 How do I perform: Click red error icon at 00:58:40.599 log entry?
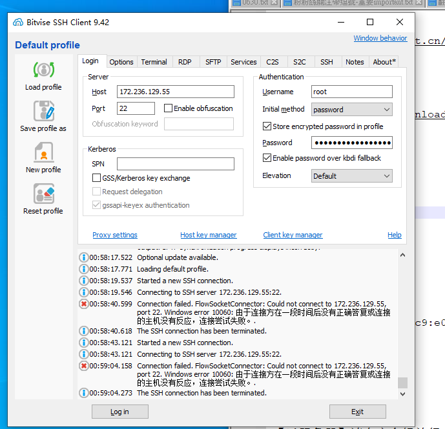click(83, 304)
